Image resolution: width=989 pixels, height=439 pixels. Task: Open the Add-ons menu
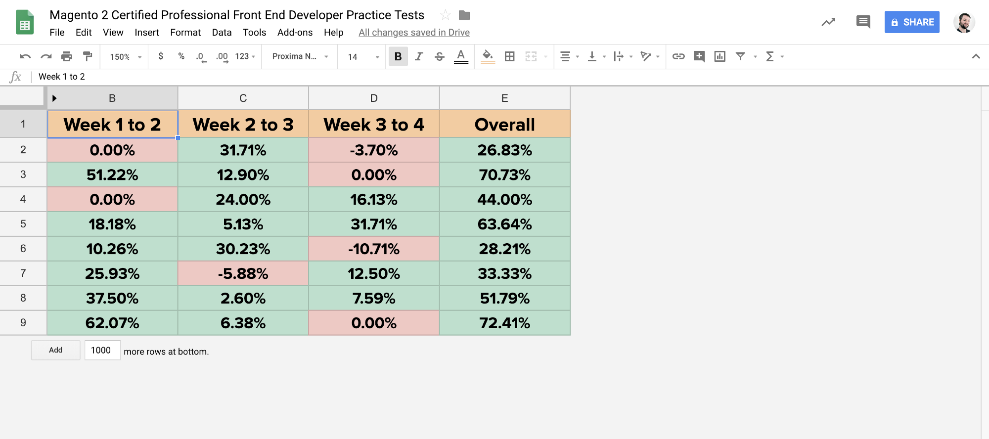tap(295, 32)
